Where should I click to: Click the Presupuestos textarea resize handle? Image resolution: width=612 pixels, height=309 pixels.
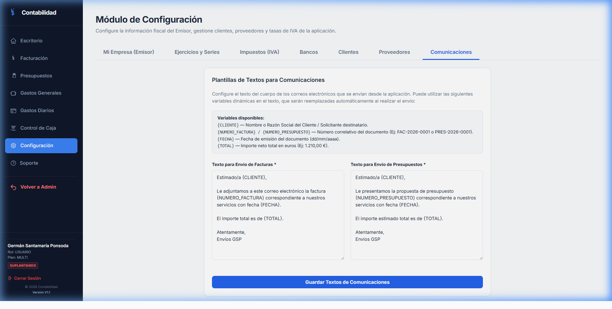tap(481, 258)
